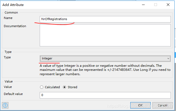Screen dimensions: 176x111
Task: Select the Stored radio button
Action: (64, 87)
